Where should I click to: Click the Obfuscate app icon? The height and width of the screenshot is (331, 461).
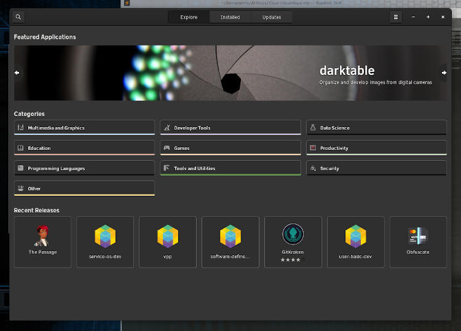pyautogui.click(x=418, y=236)
